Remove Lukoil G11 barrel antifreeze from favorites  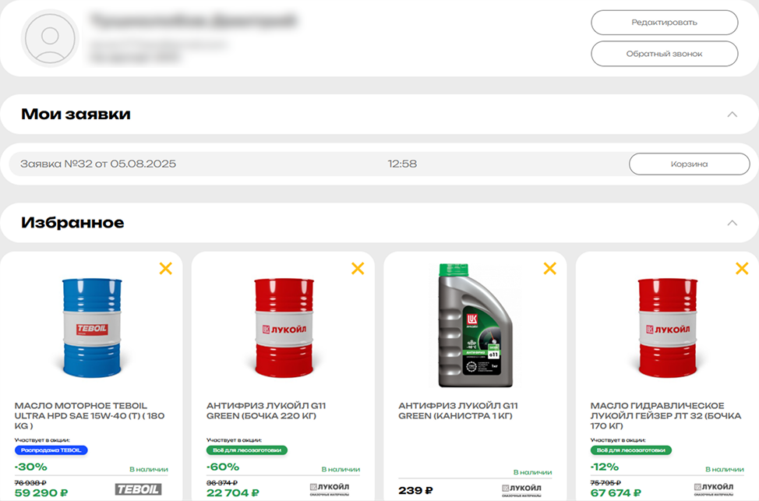tap(358, 269)
